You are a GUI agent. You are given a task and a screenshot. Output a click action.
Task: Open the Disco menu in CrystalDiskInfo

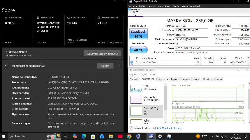click(x=168, y=6)
